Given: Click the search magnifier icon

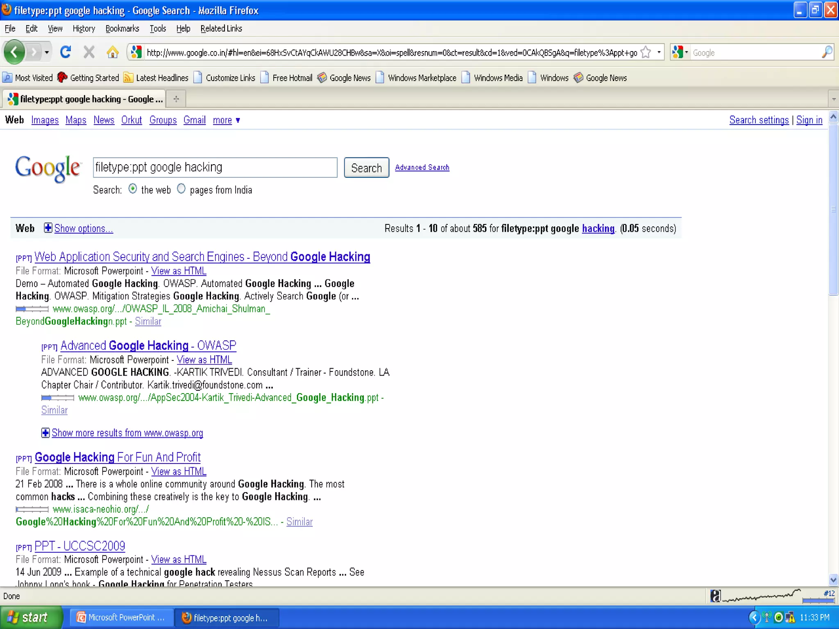Looking at the screenshot, I should [827, 52].
